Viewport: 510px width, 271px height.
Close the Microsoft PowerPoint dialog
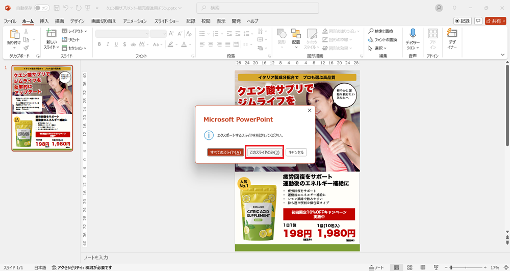click(310, 110)
